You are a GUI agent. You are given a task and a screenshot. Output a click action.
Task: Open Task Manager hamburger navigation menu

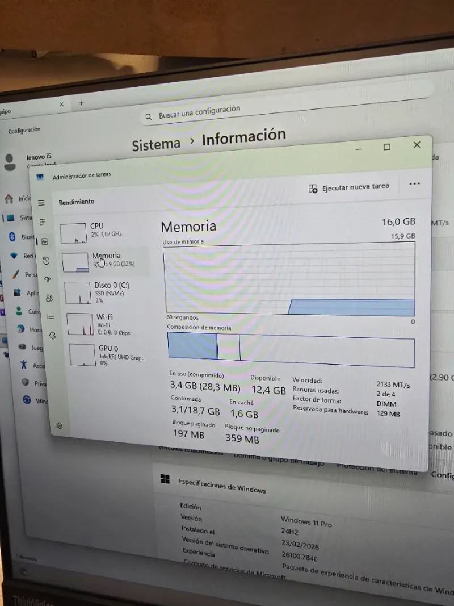[x=41, y=203]
